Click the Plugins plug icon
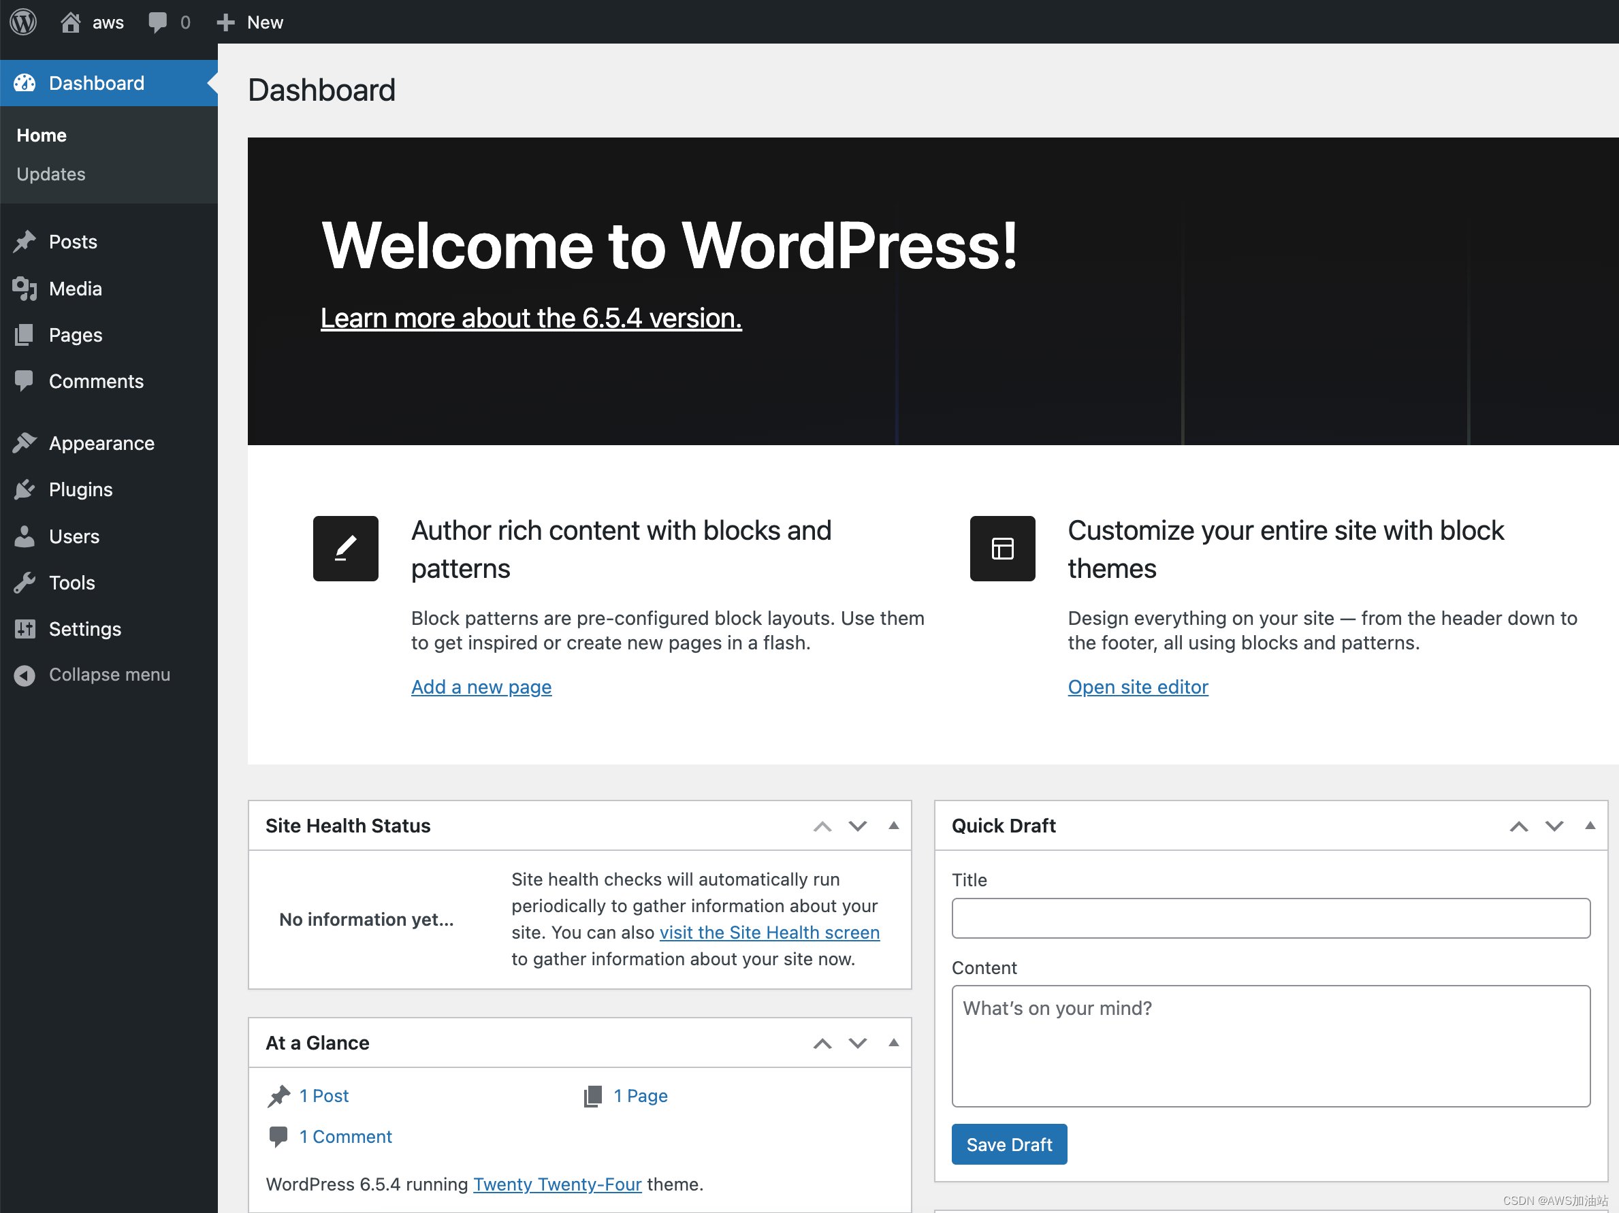Viewport: 1619px width, 1213px height. pos(25,489)
